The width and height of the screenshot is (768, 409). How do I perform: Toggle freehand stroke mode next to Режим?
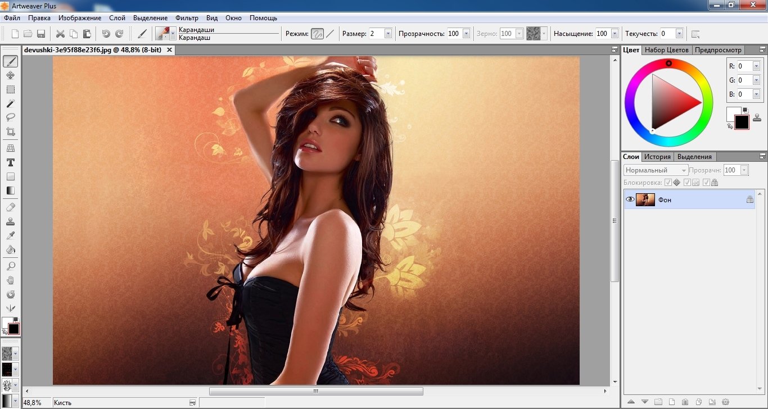click(x=317, y=34)
